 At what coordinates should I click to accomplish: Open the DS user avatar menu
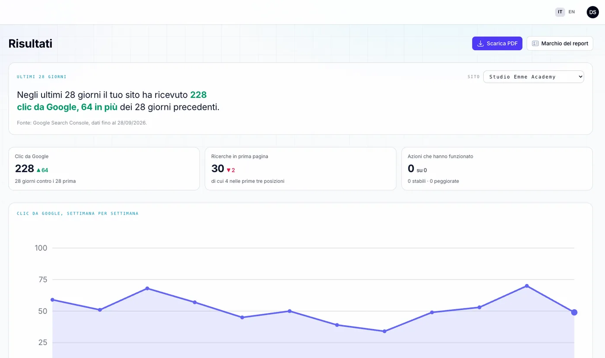coord(592,12)
